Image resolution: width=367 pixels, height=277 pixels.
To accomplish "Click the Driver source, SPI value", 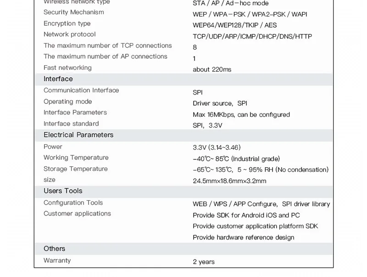I will tap(220, 103).
